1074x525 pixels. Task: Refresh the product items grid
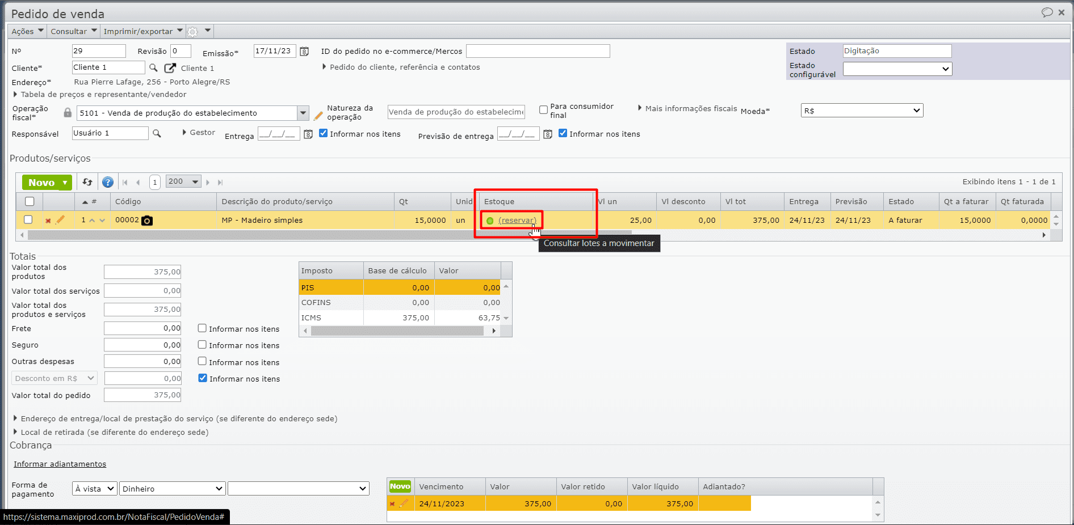pyautogui.click(x=87, y=182)
